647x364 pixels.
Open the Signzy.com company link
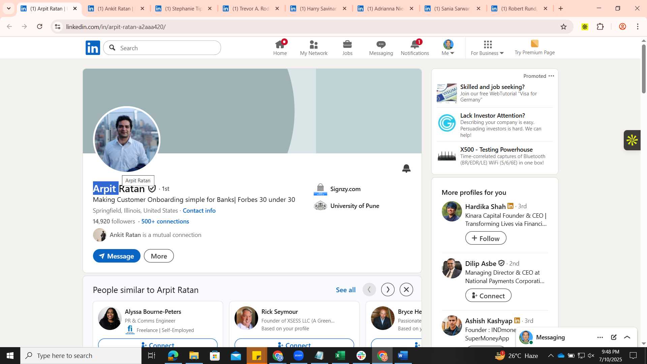point(337,189)
